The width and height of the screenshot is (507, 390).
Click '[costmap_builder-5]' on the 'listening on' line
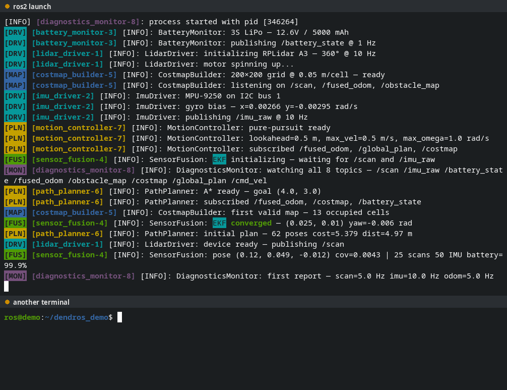tap(75, 85)
